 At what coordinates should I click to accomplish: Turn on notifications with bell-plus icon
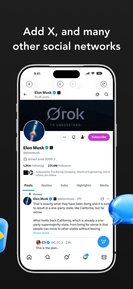click(73, 137)
